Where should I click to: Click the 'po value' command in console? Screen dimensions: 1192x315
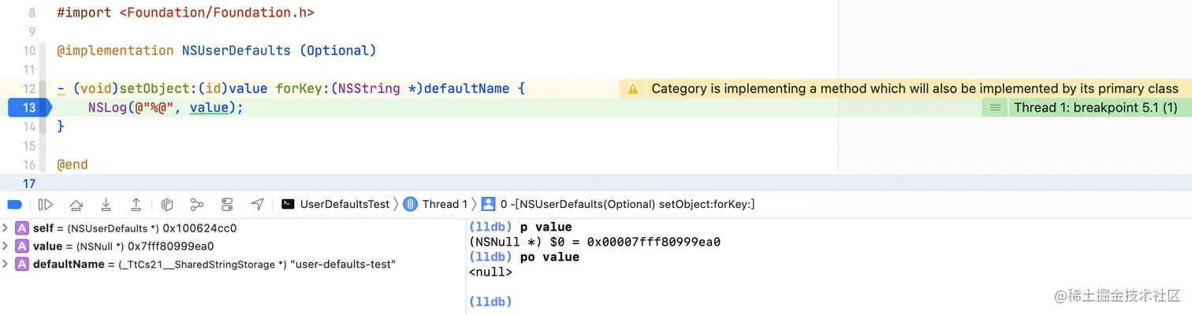[549, 257]
